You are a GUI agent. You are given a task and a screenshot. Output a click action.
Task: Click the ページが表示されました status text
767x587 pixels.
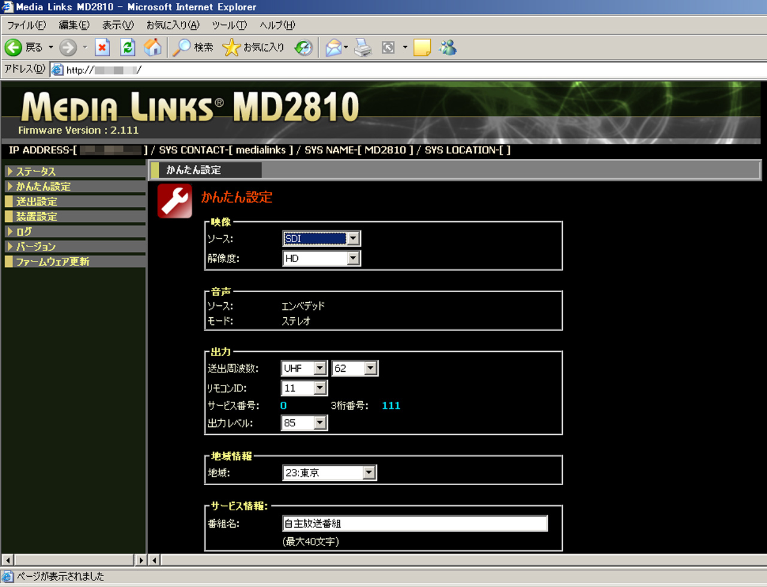60,576
